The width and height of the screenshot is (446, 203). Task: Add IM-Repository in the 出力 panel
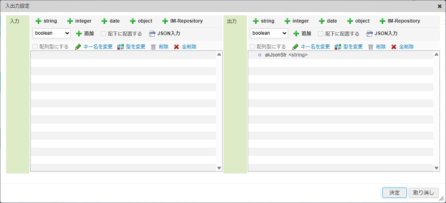[399, 21]
